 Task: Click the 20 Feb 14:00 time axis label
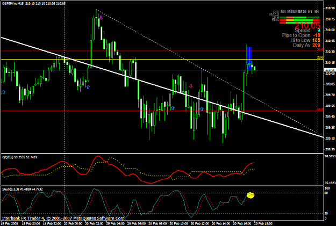coord(220,224)
